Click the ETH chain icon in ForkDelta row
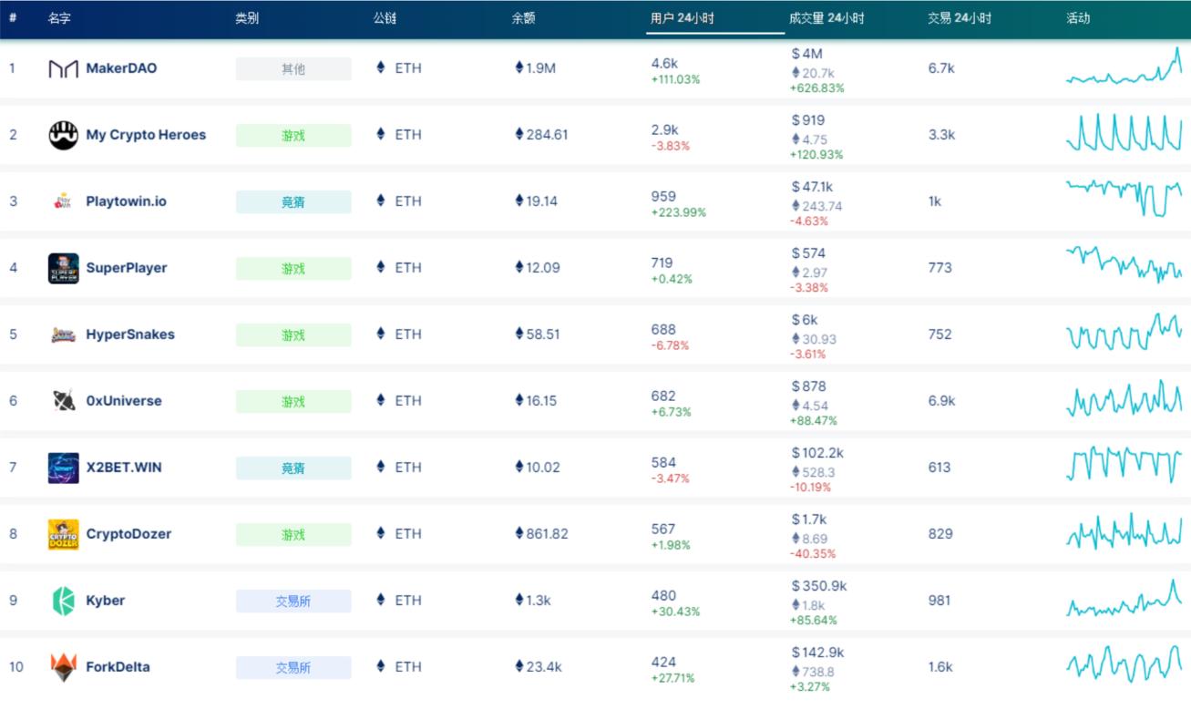The width and height of the screenshot is (1191, 710). coord(381,667)
